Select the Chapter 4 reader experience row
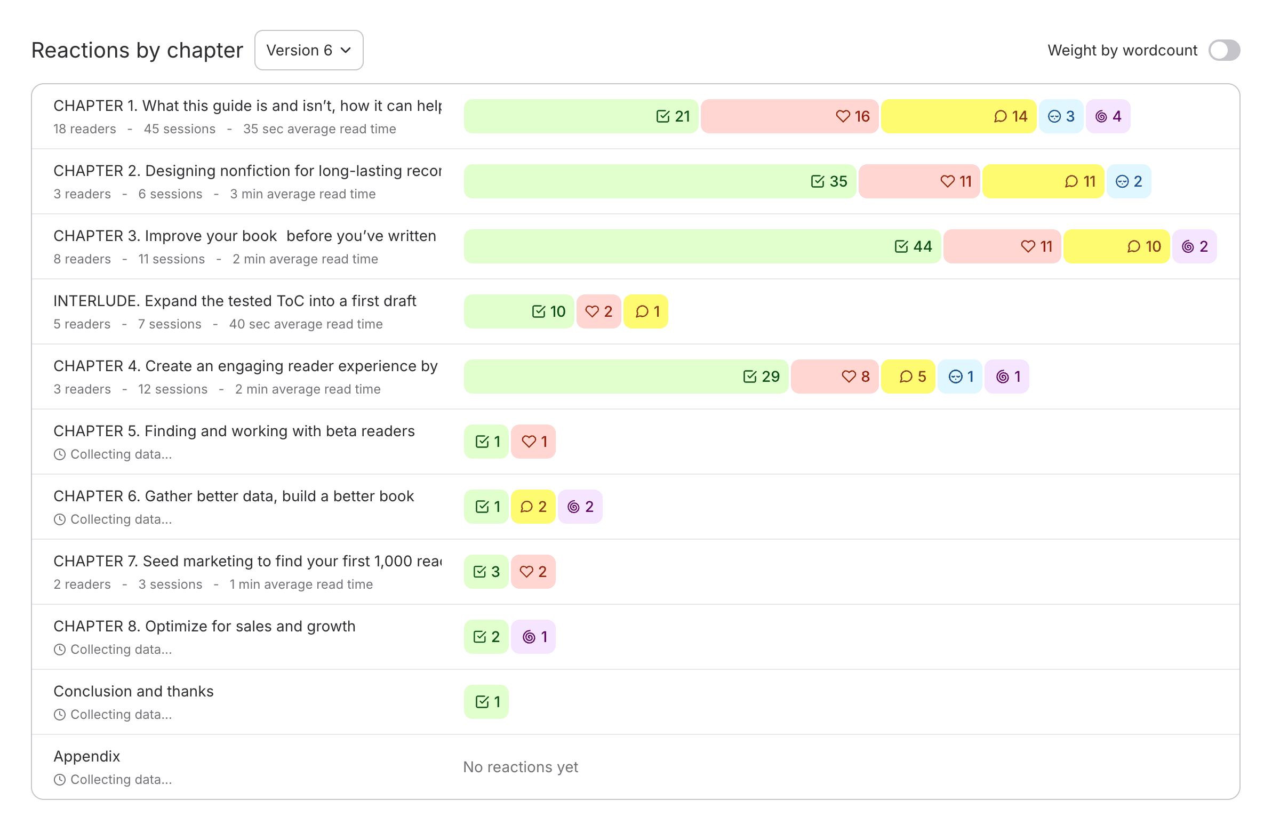The width and height of the screenshot is (1264, 817). click(x=245, y=366)
